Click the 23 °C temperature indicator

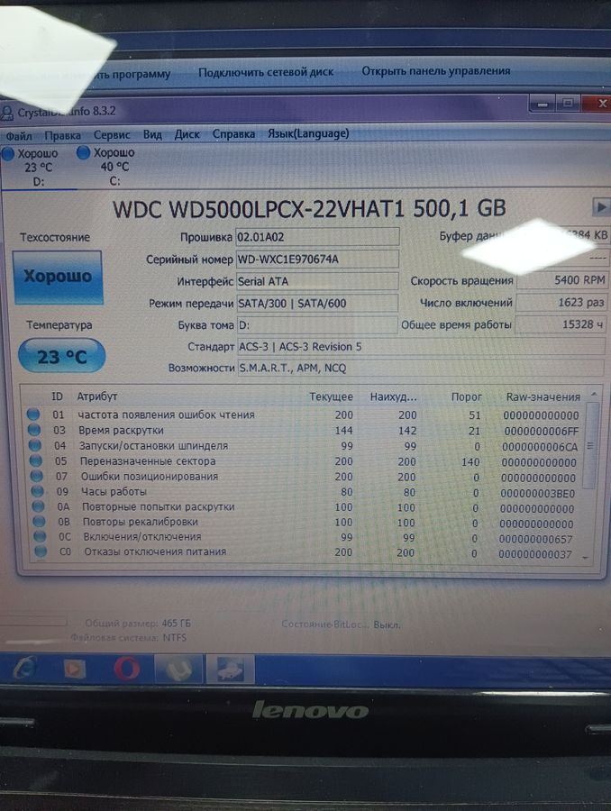(61, 357)
